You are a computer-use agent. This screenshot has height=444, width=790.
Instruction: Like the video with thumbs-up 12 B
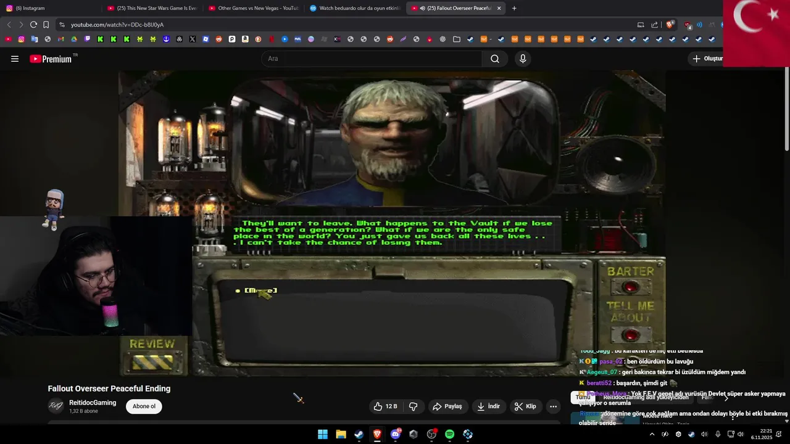[385, 406]
